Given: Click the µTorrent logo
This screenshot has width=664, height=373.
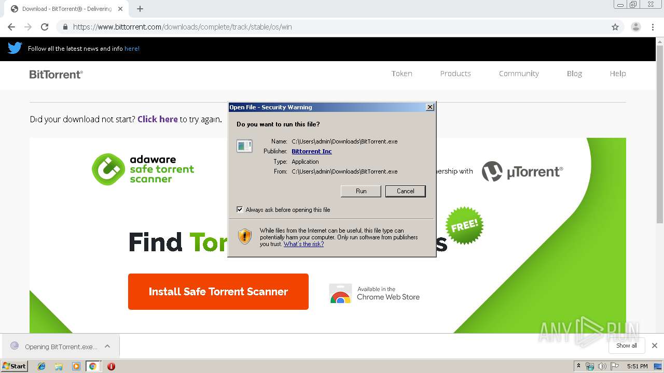Looking at the screenshot, I should pos(522,171).
